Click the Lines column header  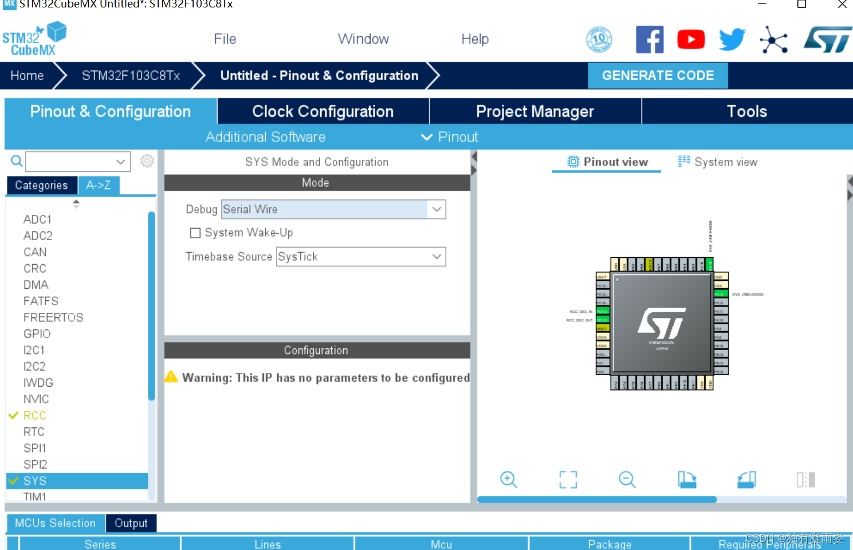(268, 544)
